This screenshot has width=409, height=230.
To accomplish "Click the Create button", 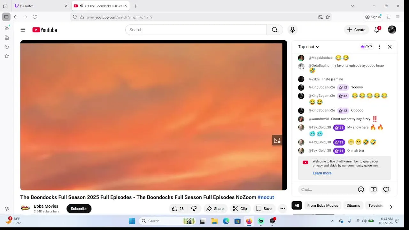I will (356, 30).
